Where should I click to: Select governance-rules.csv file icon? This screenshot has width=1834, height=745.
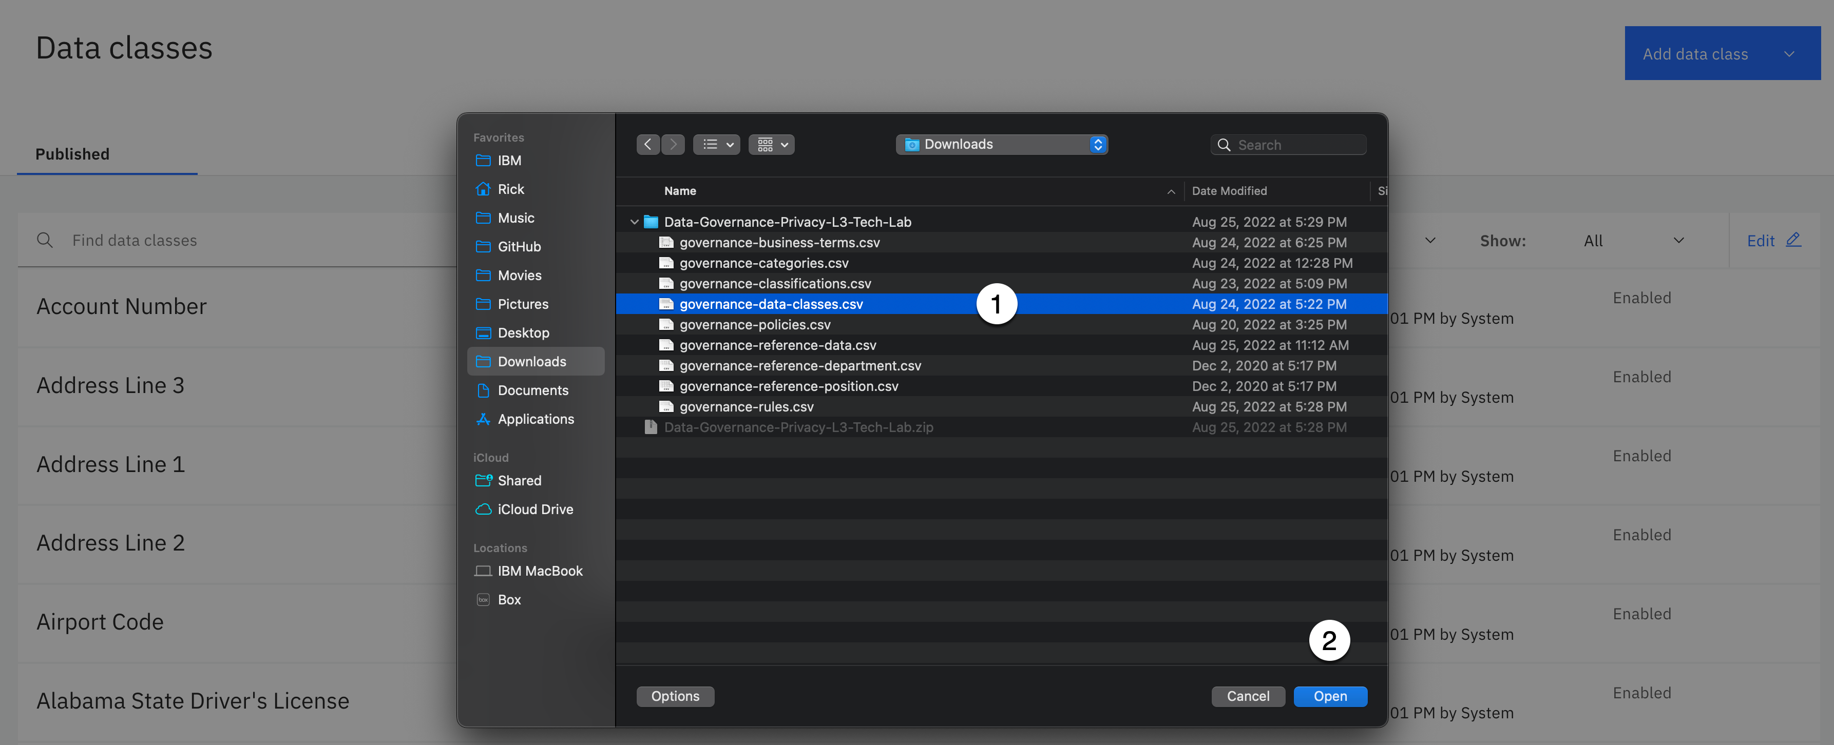[666, 407]
